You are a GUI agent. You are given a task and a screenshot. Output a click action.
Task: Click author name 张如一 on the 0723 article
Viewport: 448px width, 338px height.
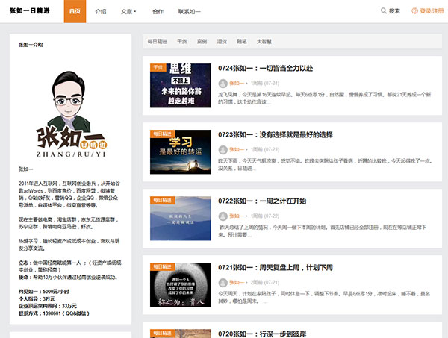[x=237, y=149]
